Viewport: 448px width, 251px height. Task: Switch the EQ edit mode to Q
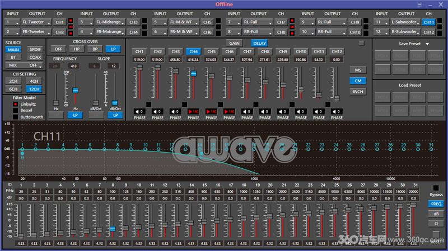tap(436, 224)
